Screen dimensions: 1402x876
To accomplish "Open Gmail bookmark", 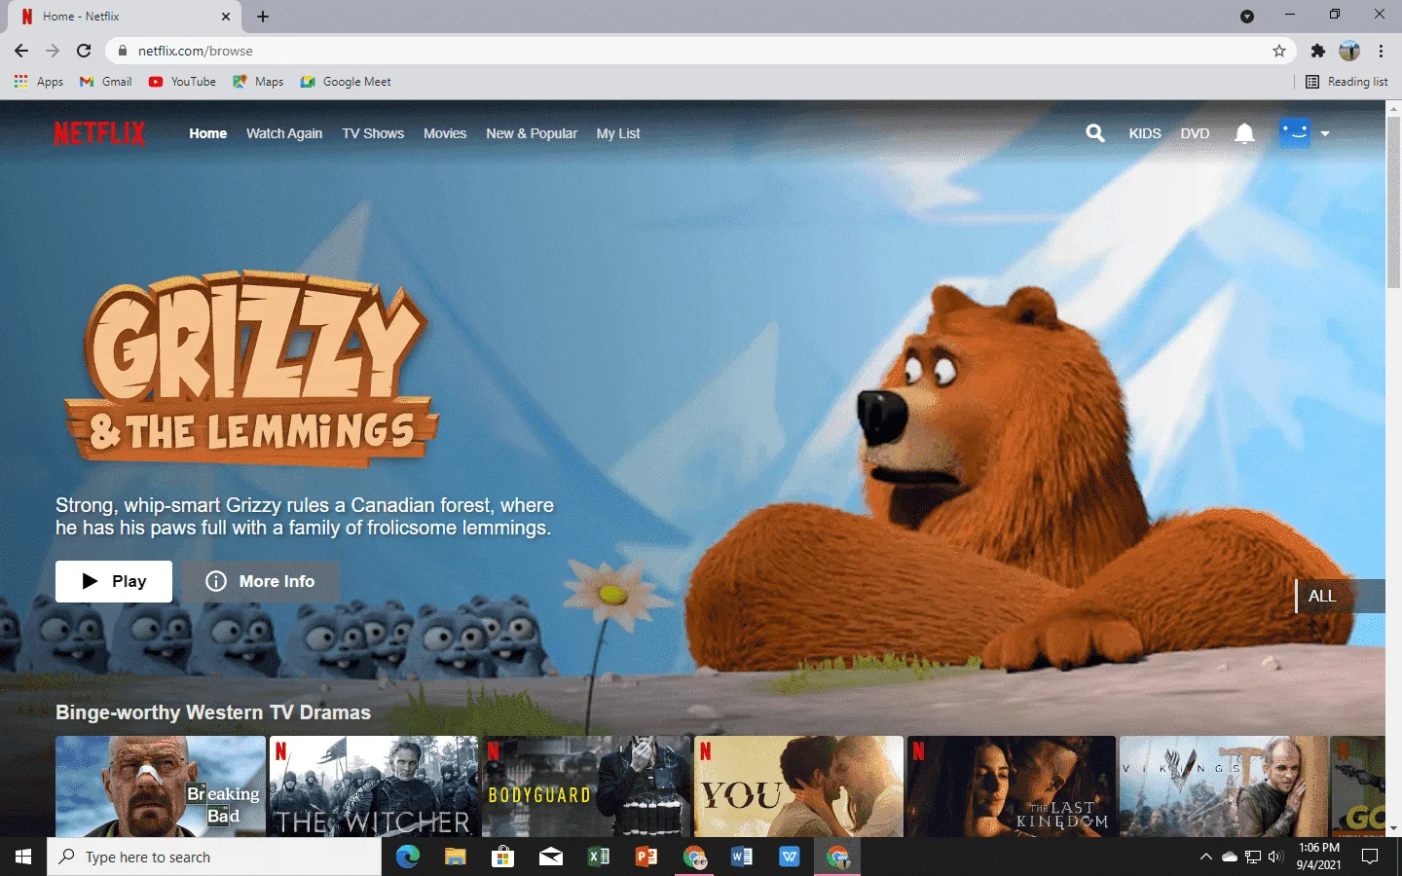I will coord(106,82).
